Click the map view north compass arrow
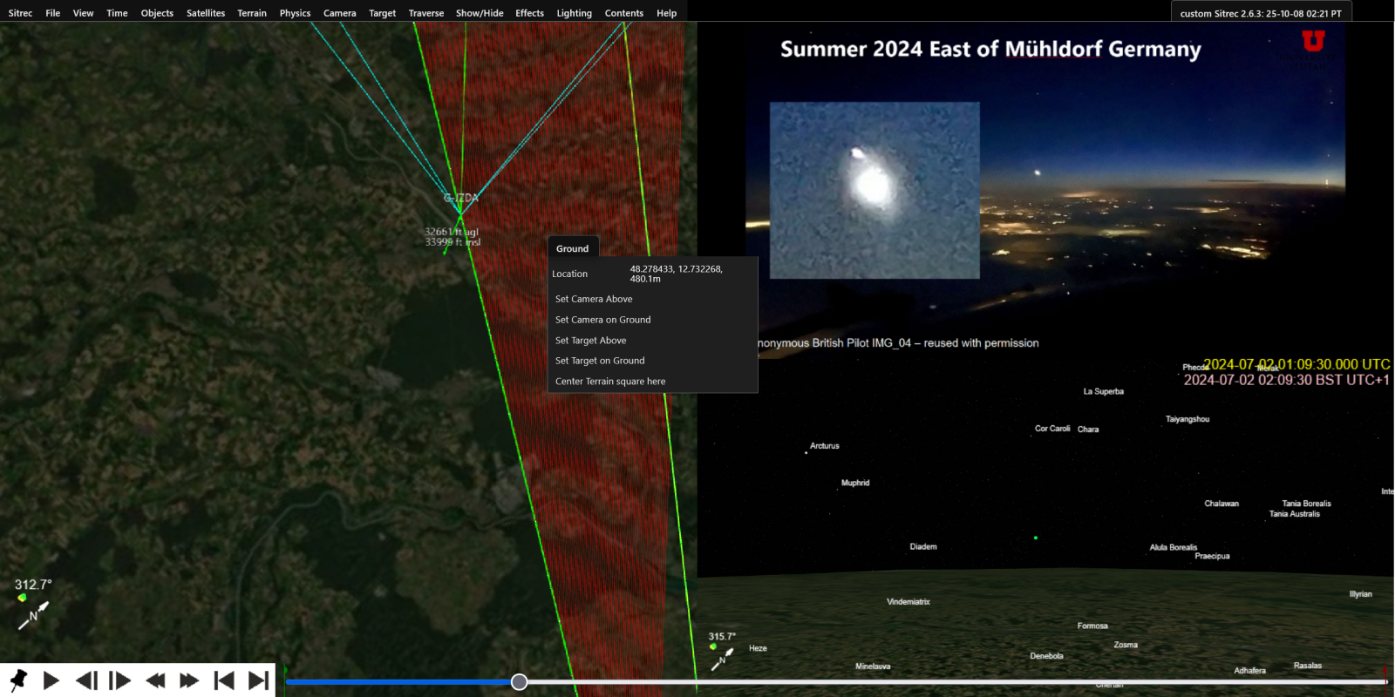 coord(34,615)
